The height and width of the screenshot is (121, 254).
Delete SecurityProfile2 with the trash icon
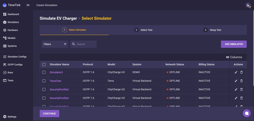point(241,98)
